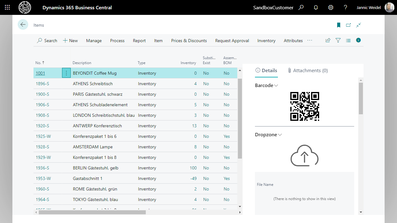Viewport: 397px width, 223px height.
Task: Open the app launcher waffle icon
Action: click(7, 7)
